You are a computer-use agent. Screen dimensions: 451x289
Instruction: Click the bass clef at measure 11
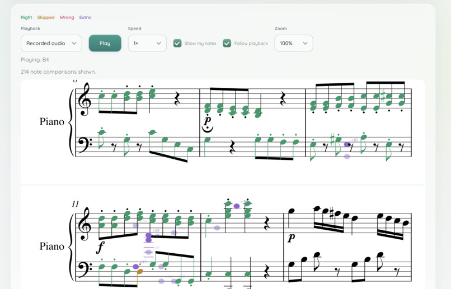[84, 270]
